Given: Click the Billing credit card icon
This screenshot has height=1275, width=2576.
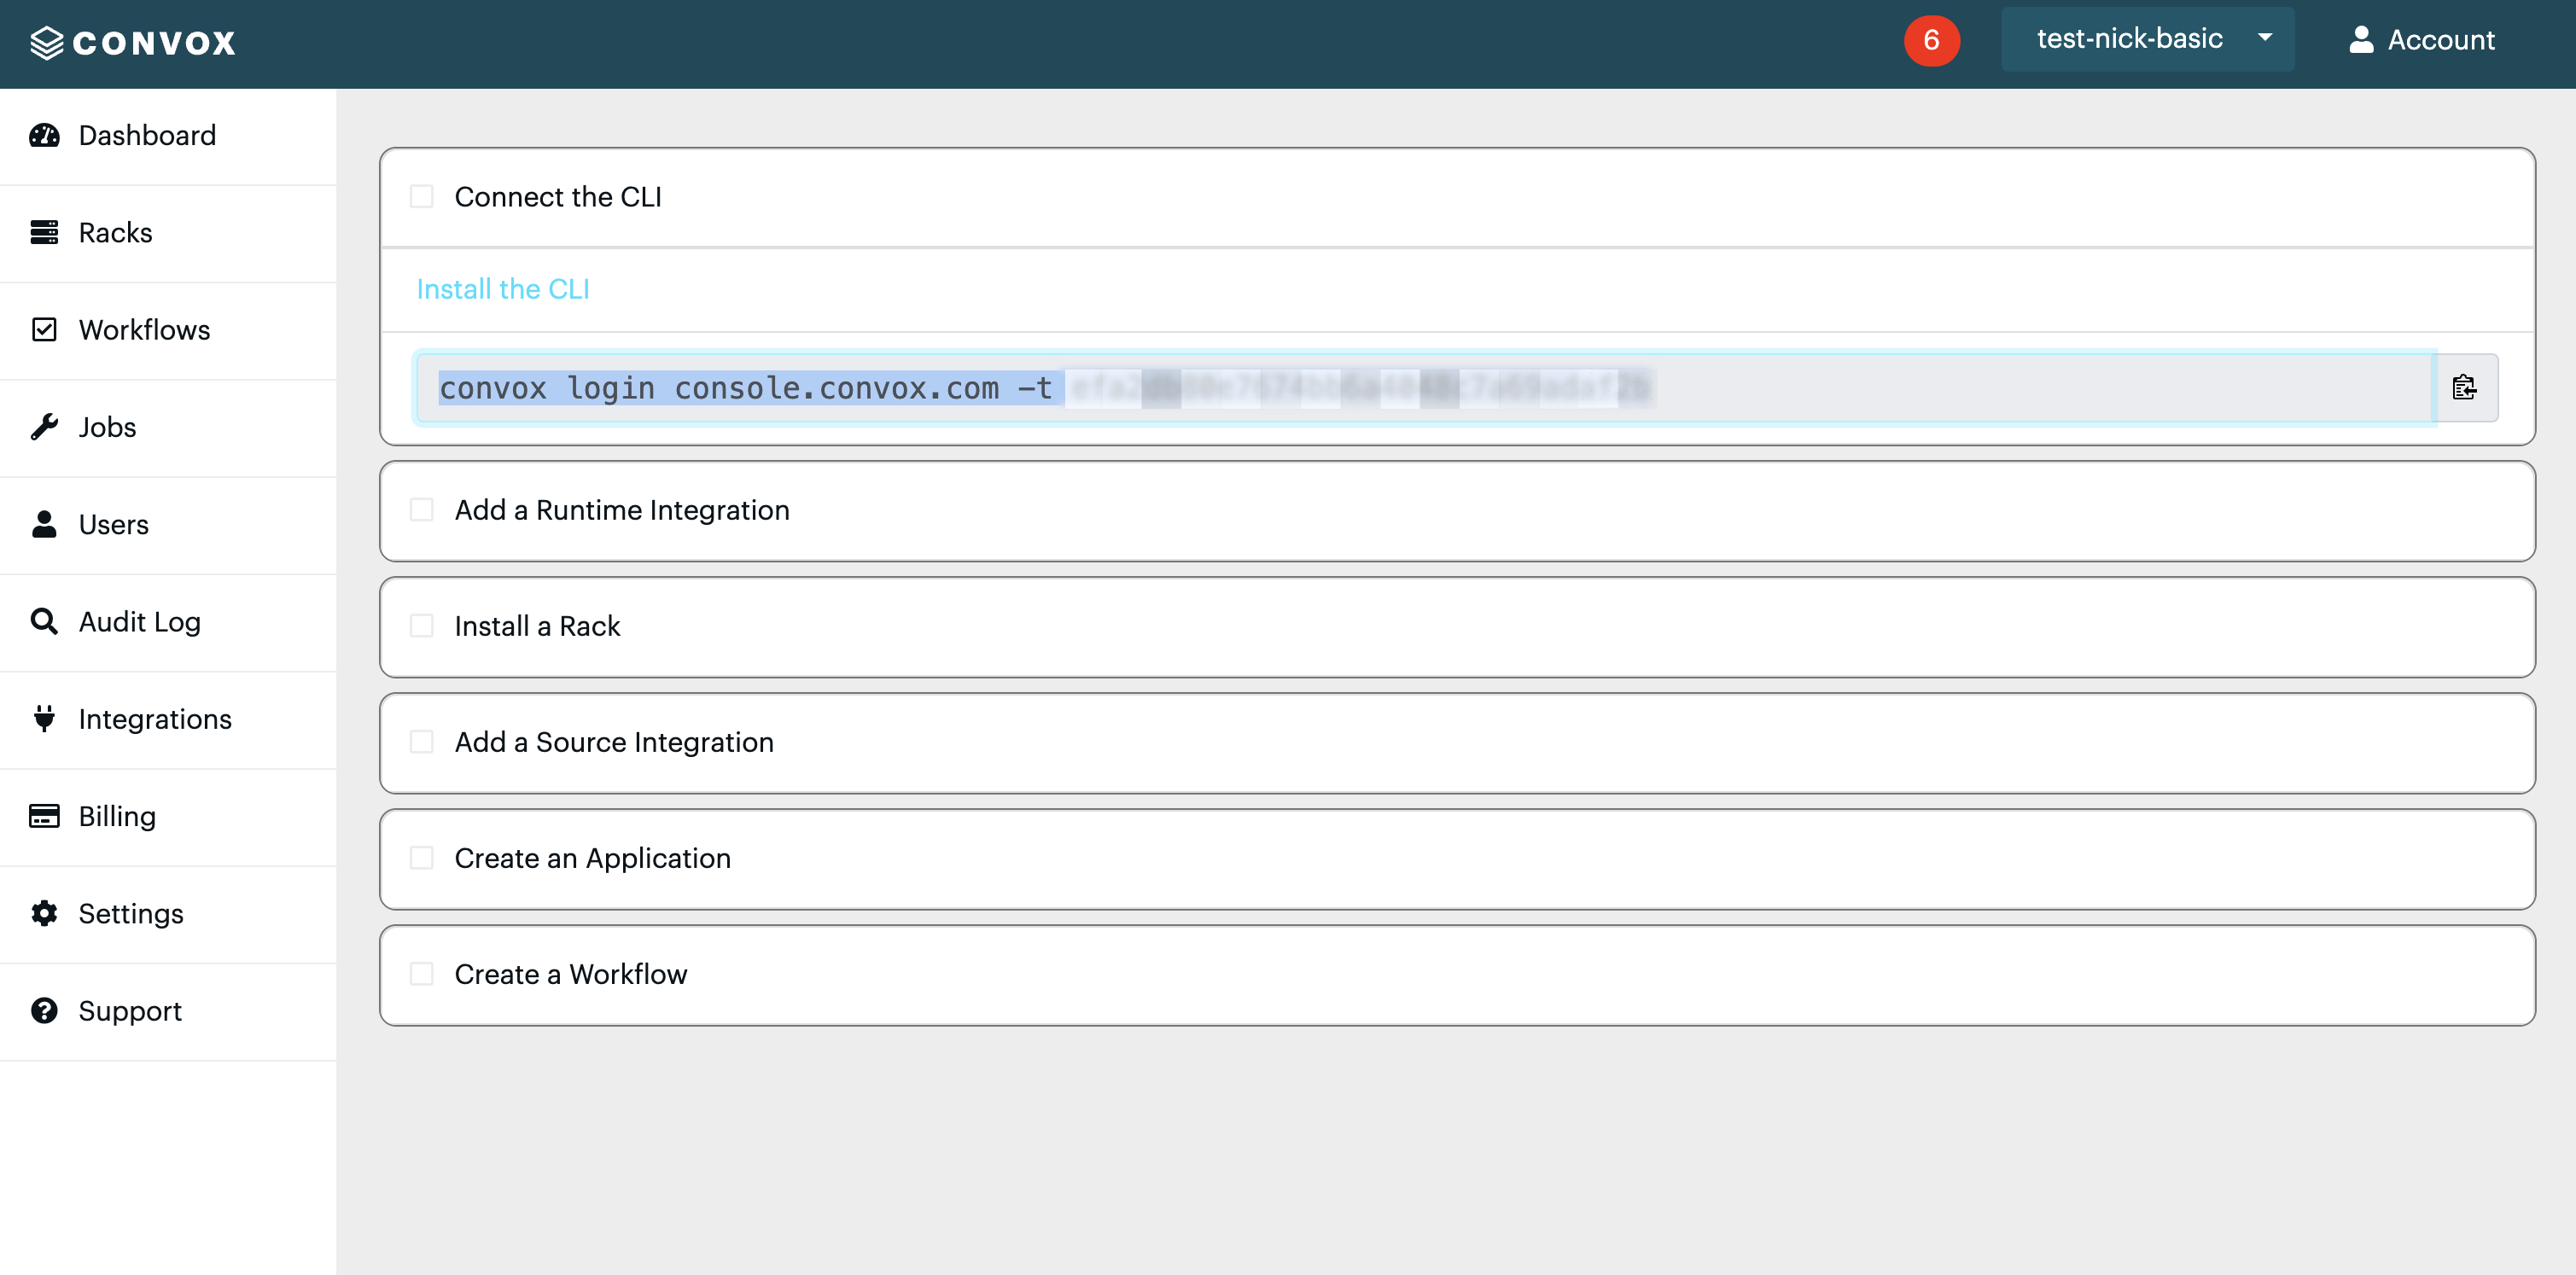Looking at the screenshot, I should [44, 816].
